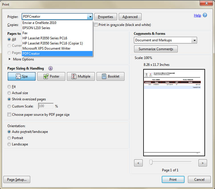Choose the Multiple pages per sheet button
215x189 pixels.
pyautogui.click(x=81, y=76)
